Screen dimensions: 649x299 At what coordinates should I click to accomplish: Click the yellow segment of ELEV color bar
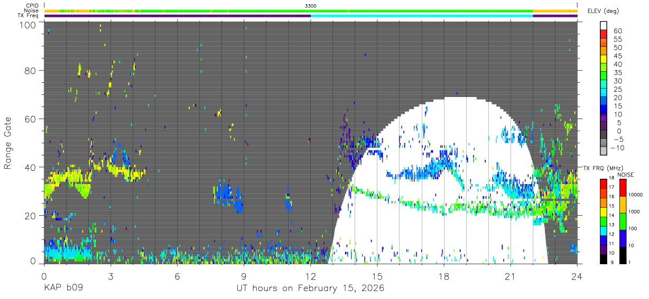pos(604,59)
